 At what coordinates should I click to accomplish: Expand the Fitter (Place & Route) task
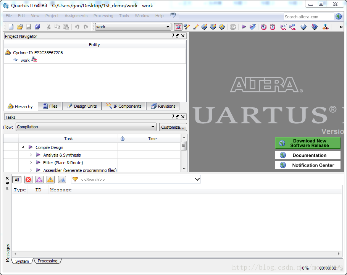pos(31,163)
